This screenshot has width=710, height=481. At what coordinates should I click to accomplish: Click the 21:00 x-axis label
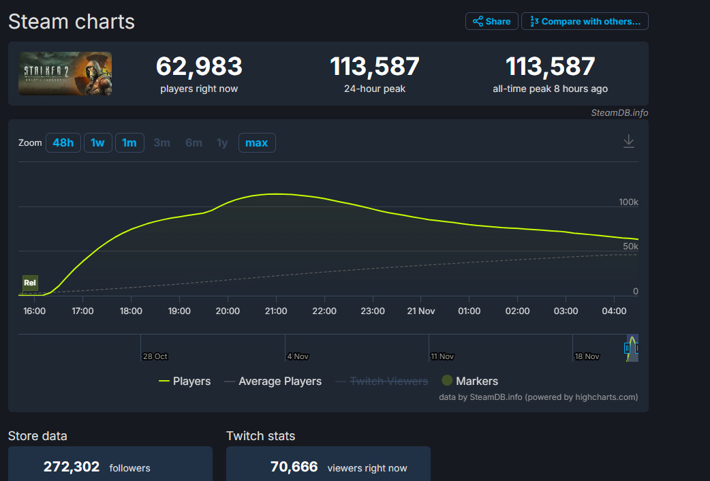click(276, 311)
